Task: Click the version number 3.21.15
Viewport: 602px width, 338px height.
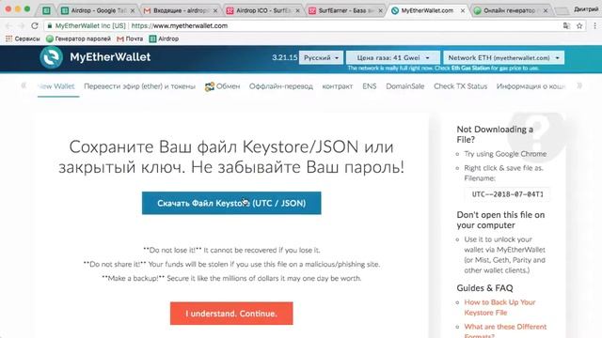Action: click(284, 58)
